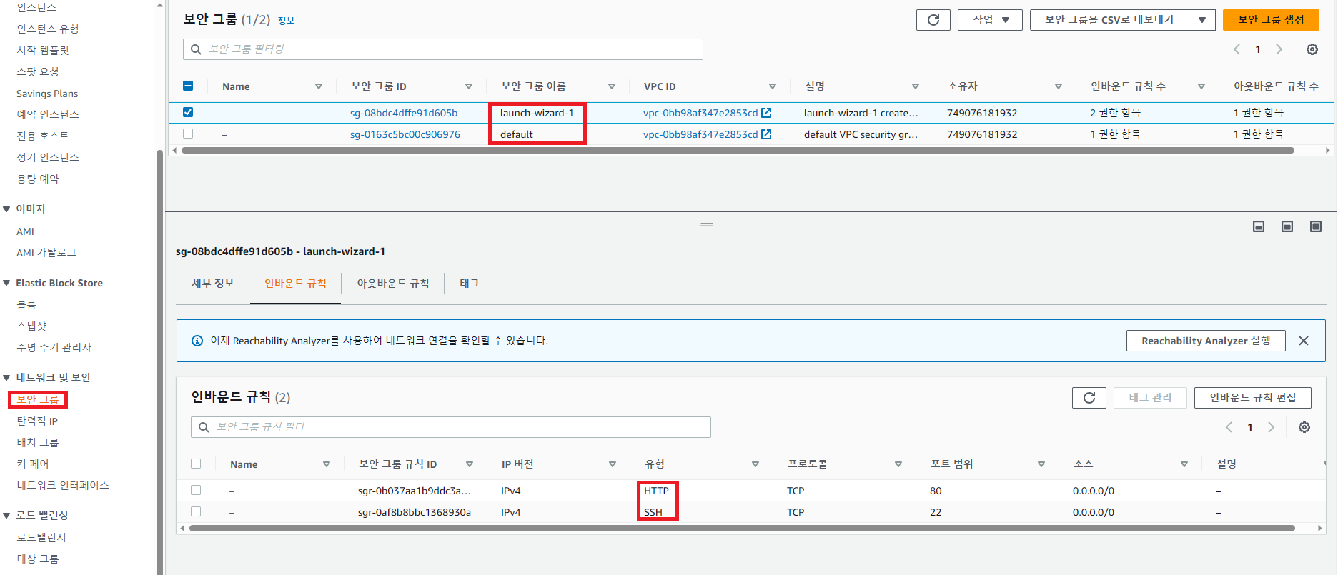
Task: Select the HTTP inbound rule checkbox
Action: pos(196,490)
